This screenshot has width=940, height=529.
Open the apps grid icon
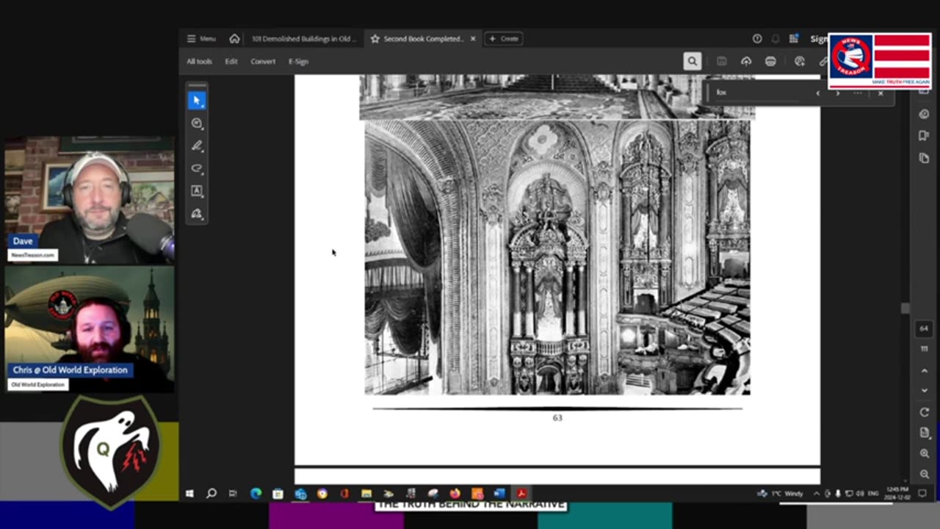coord(794,39)
